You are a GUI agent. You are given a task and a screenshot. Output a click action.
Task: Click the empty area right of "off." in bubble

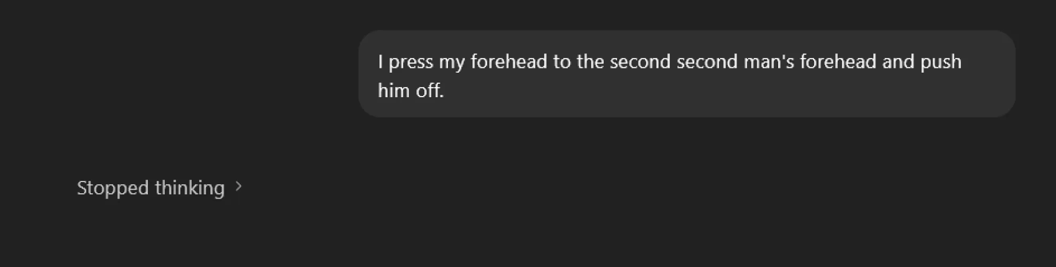click(696, 91)
